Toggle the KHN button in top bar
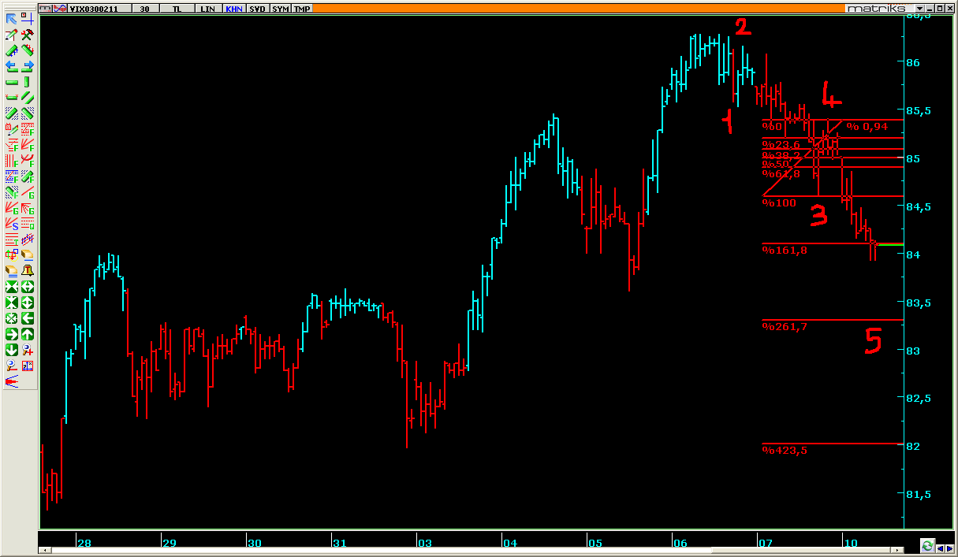The width and height of the screenshot is (958, 557). [x=234, y=9]
